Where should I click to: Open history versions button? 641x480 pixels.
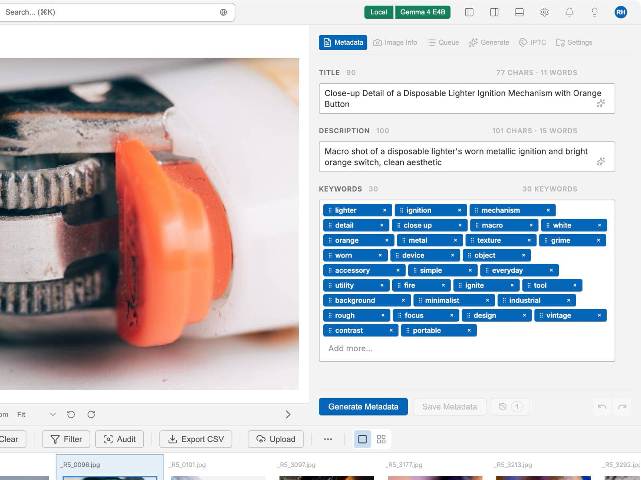(510, 407)
